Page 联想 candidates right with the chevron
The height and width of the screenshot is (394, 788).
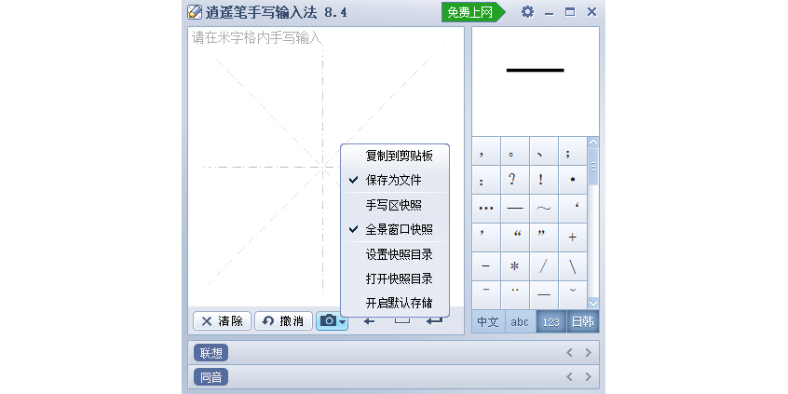pyautogui.click(x=588, y=353)
